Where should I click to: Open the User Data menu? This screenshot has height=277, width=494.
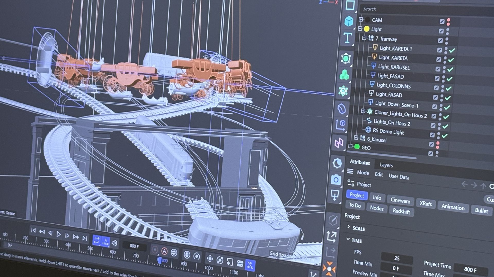pyautogui.click(x=399, y=176)
